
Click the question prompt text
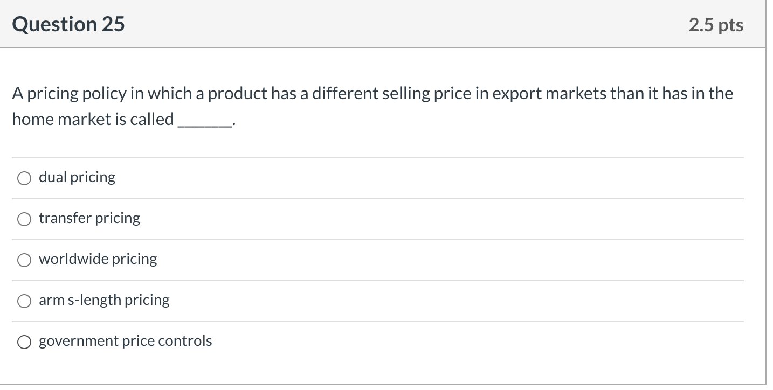click(x=372, y=93)
